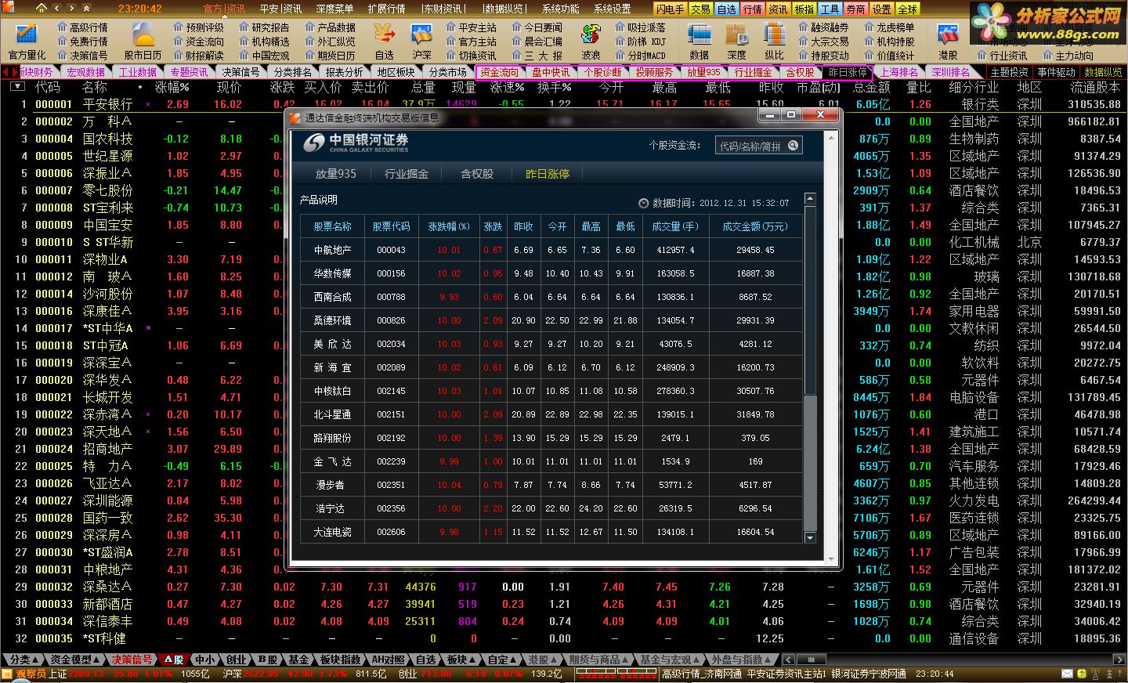Sort by 成交量(手) column in dialog
This screenshot has height=683, width=1128.
click(675, 226)
